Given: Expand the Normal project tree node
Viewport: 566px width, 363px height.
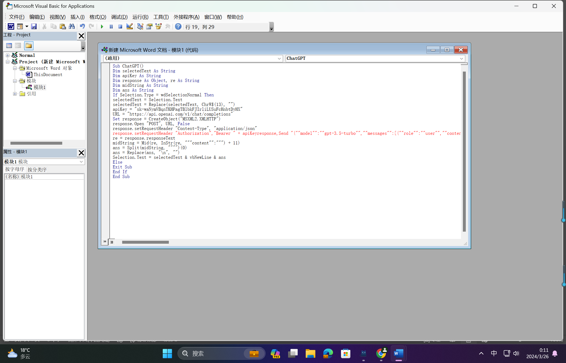Looking at the screenshot, I should [x=8, y=55].
